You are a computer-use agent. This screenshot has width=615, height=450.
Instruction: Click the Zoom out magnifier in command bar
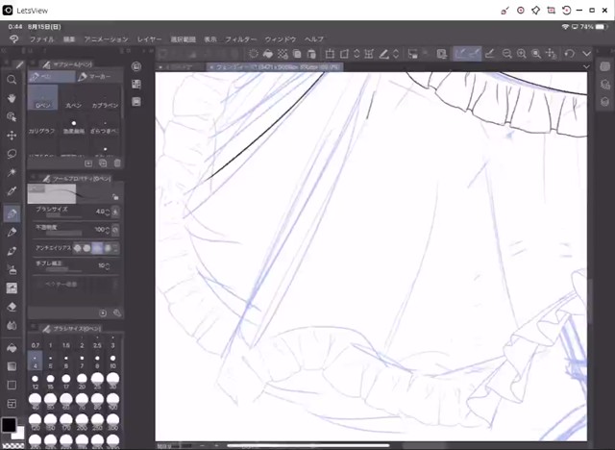(506, 54)
